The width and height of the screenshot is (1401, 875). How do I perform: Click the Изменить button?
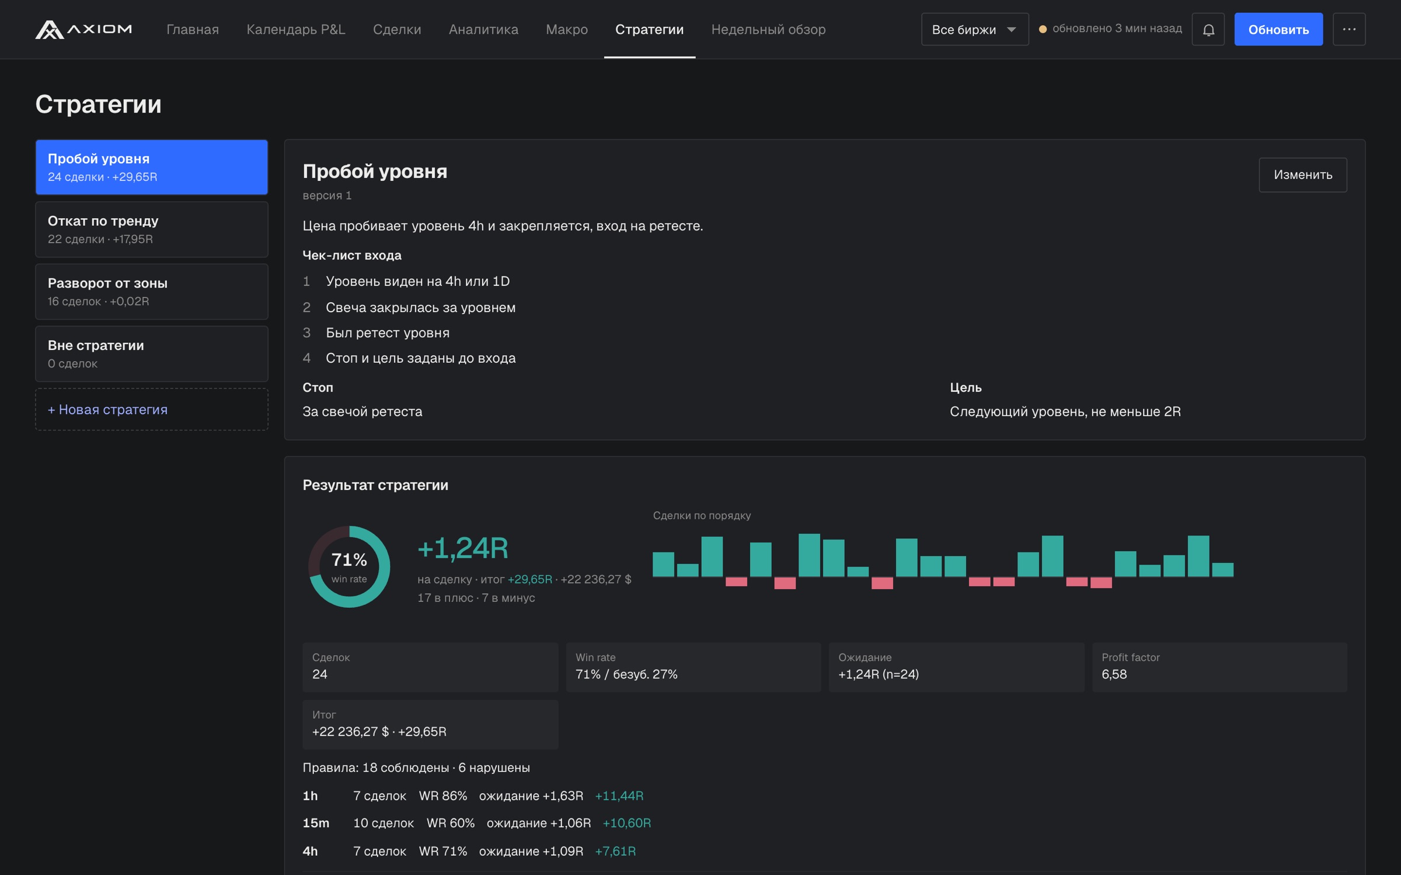1303,174
